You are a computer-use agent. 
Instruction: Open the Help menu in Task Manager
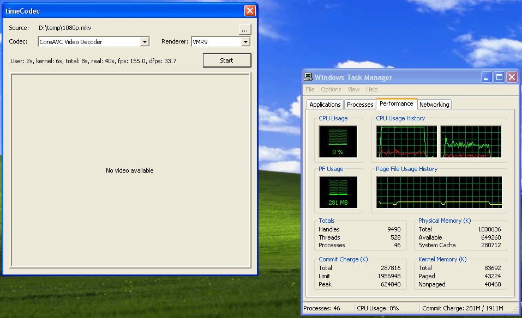pos(372,89)
